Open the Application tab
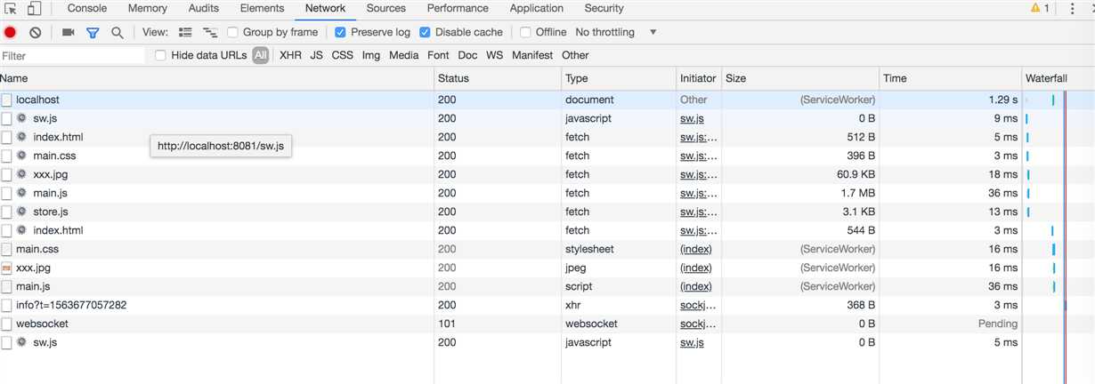Viewport: 1095px width, 384px height. (x=536, y=8)
